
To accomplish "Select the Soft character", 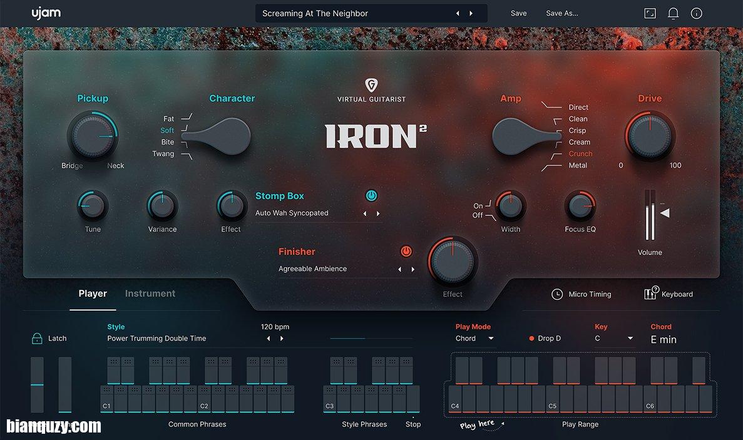I will pyautogui.click(x=167, y=130).
